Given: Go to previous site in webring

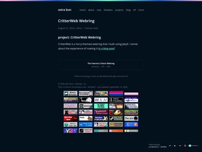Looking at the screenshot, I should (x=95, y=66).
